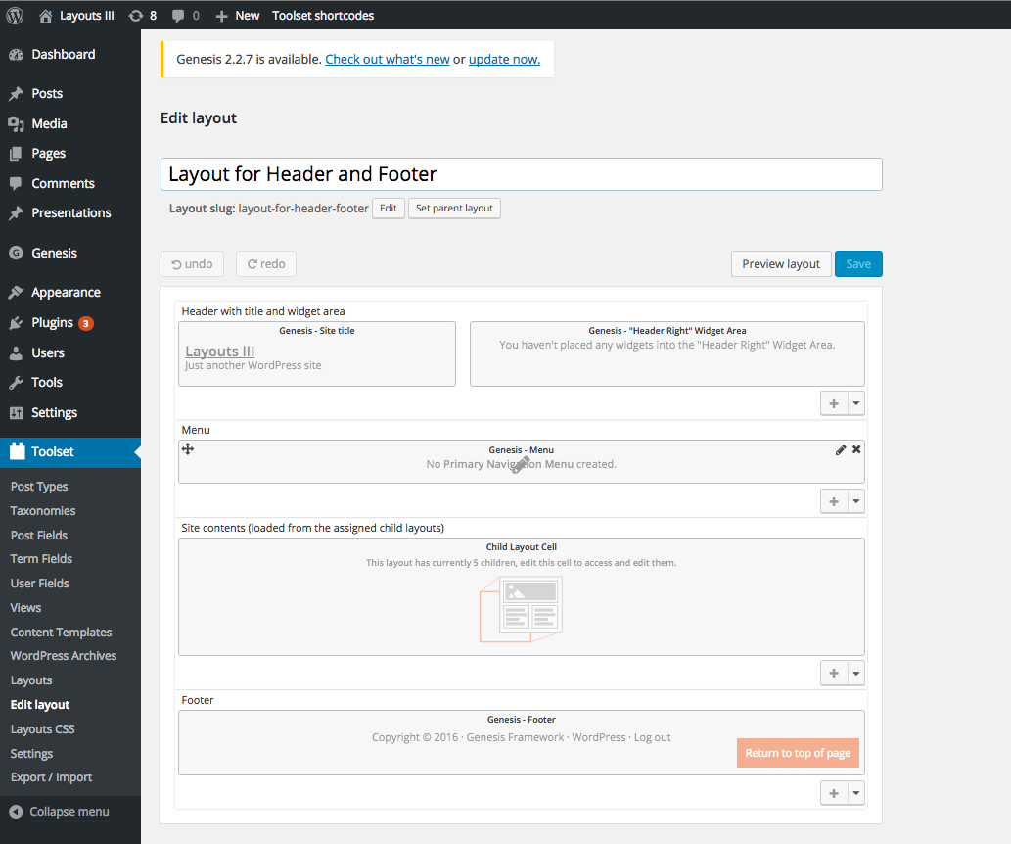
Task: Click Set parent layout button
Action: point(454,208)
